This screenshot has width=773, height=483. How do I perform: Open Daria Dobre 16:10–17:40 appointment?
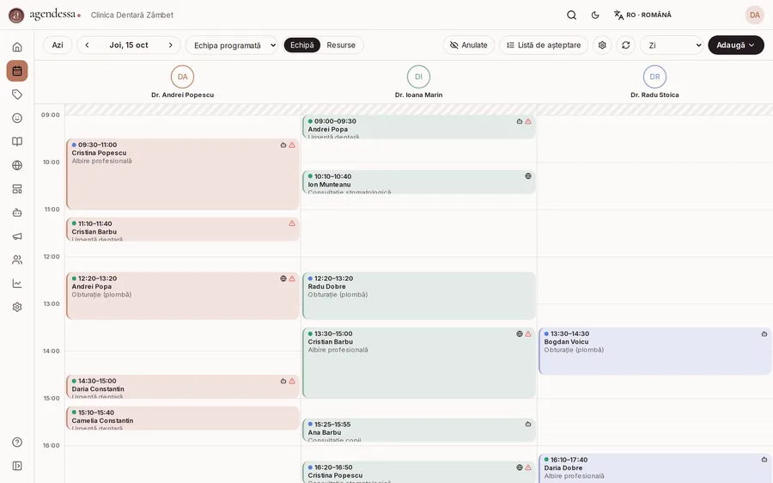655,468
